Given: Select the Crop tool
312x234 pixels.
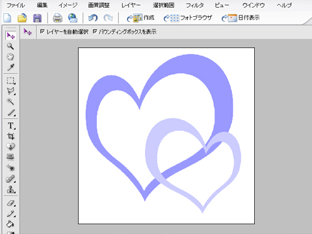Looking at the screenshot, I should click(10, 136).
